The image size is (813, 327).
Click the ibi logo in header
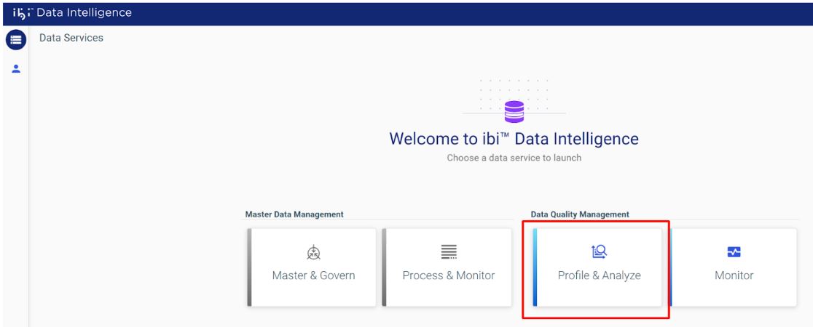(x=23, y=12)
